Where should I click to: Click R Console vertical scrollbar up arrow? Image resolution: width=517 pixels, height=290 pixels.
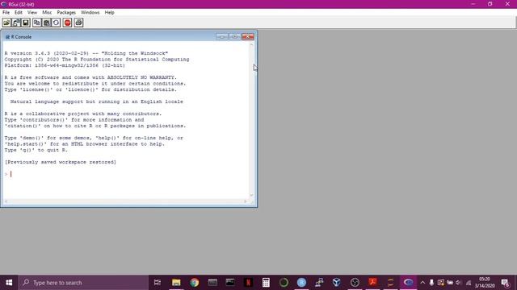click(251, 44)
